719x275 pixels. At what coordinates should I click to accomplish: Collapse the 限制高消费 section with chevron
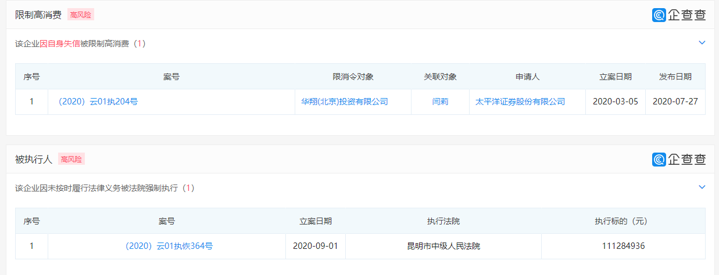pyautogui.click(x=702, y=43)
